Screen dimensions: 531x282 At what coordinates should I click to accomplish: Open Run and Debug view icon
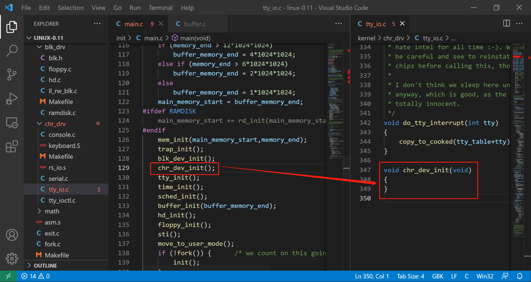click(12, 99)
